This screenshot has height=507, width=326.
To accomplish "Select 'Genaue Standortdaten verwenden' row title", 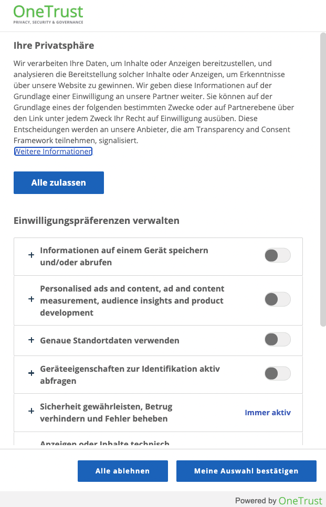I will 110,340.
